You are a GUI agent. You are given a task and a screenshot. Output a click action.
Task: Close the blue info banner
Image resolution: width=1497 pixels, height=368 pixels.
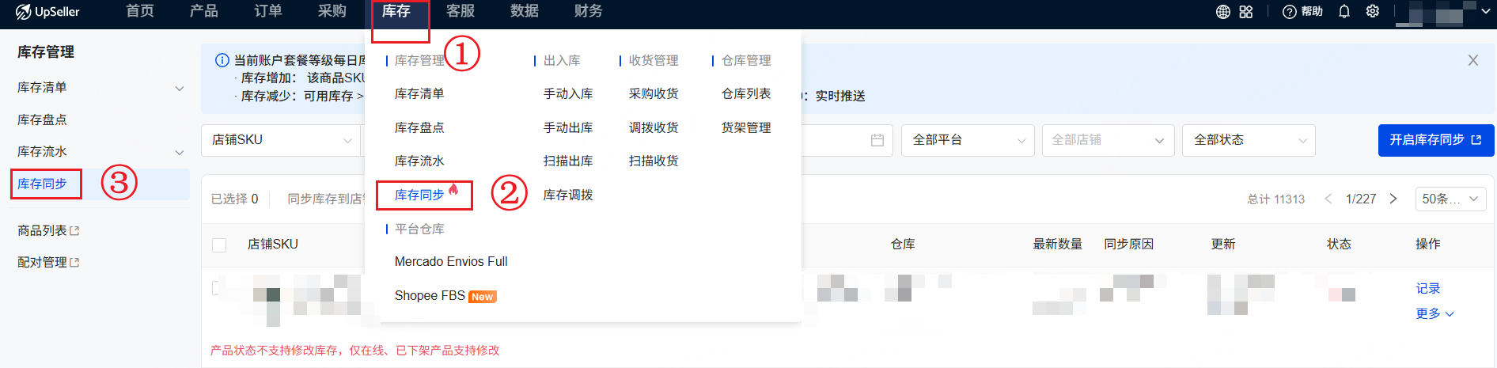pos(1472,60)
